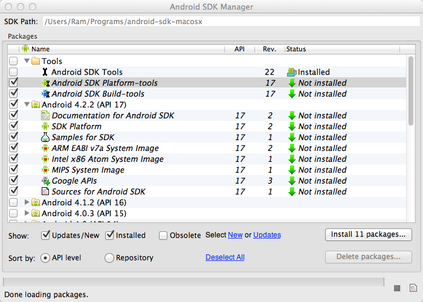
Task: Click the Sources for Android SDK icon
Action: [45, 191]
